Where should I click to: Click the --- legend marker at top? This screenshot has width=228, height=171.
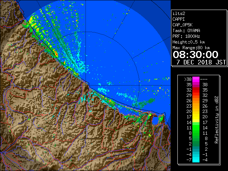coord(204,79)
